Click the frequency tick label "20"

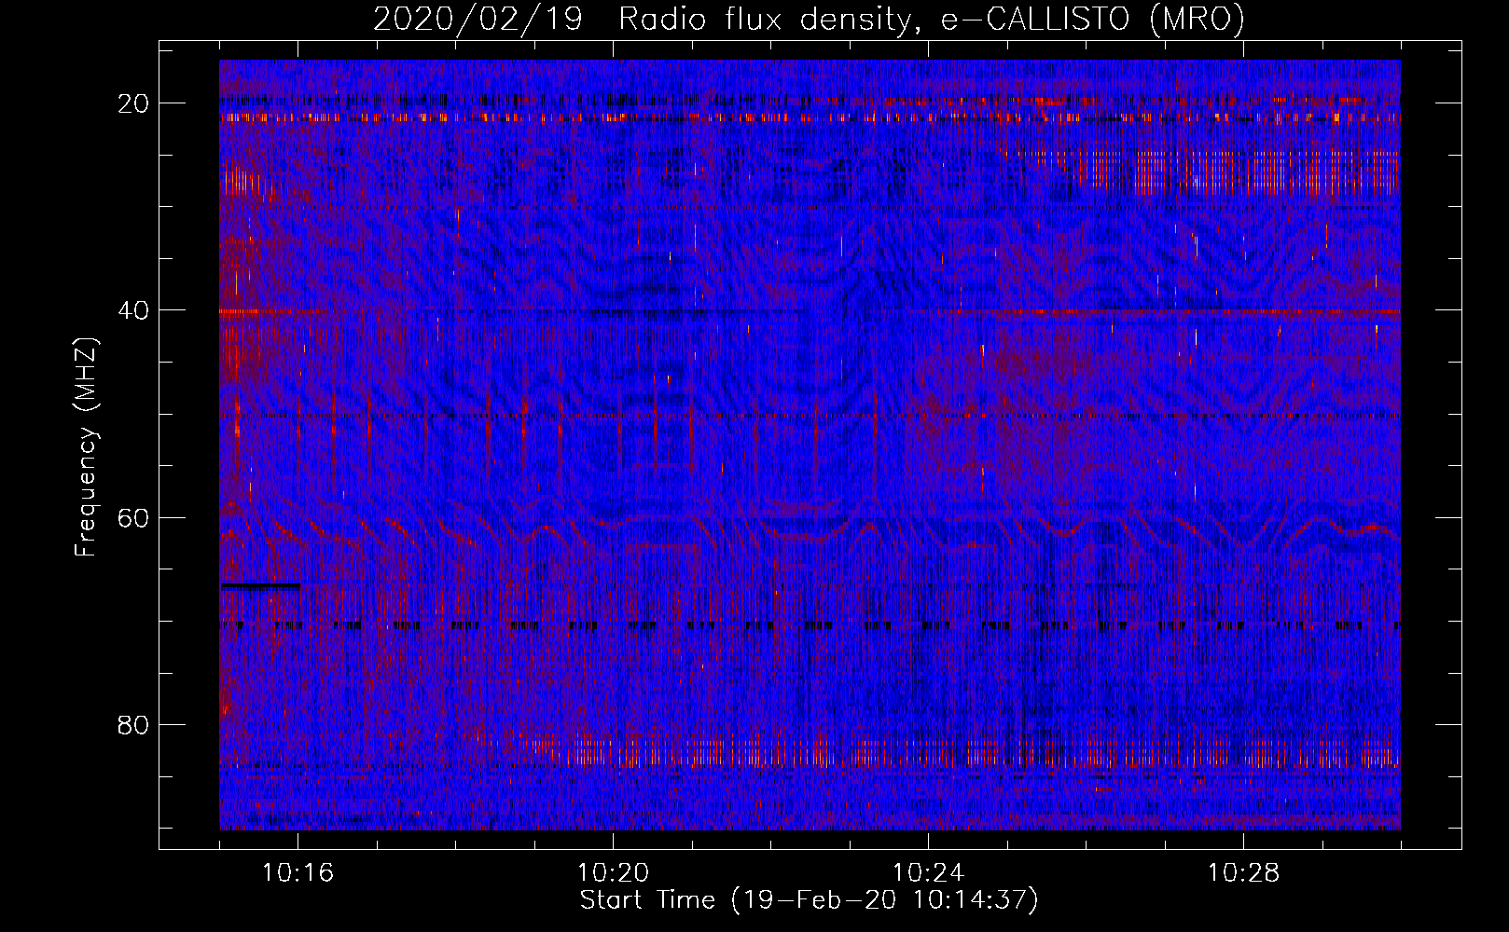click(133, 103)
